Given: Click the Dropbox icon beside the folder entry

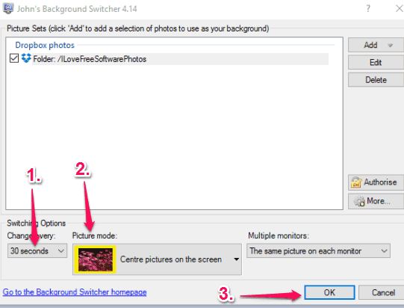Looking at the screenshot, I should 26,58.
